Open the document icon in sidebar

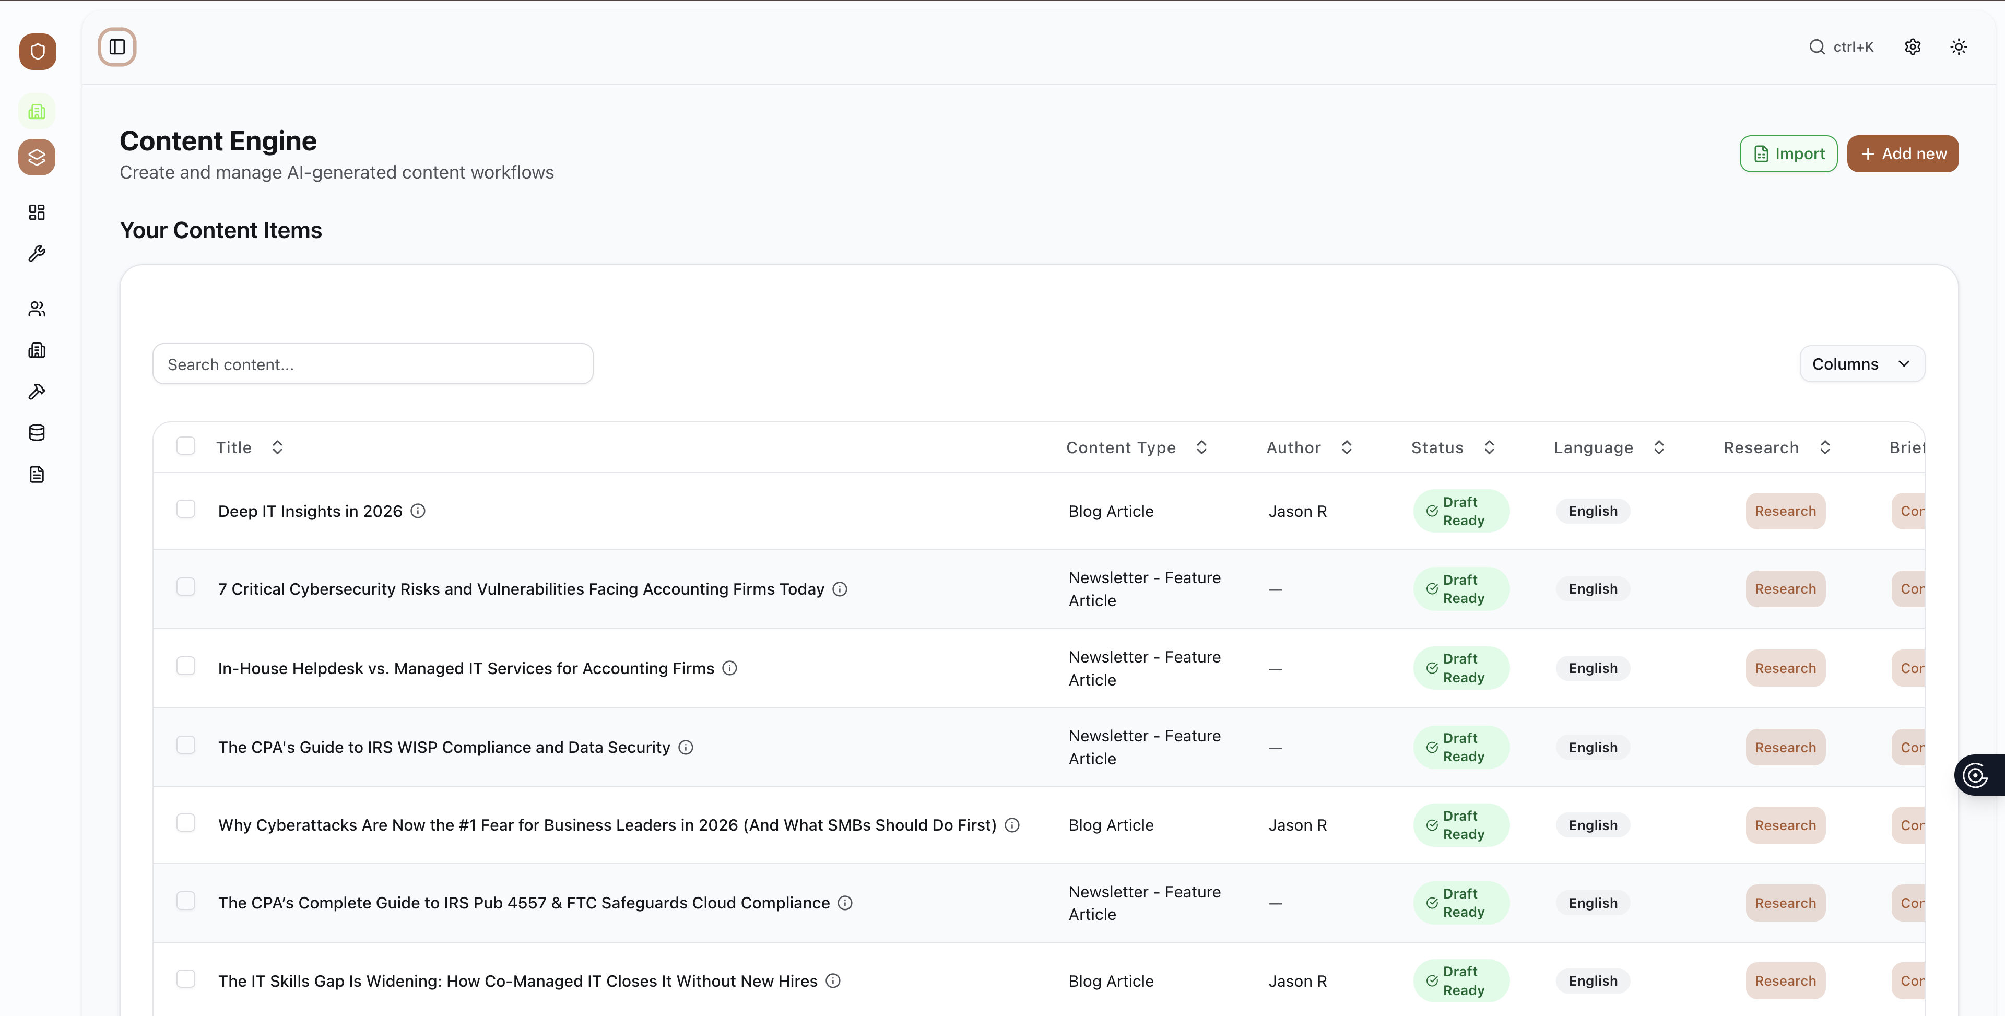(x=37, y=474)
